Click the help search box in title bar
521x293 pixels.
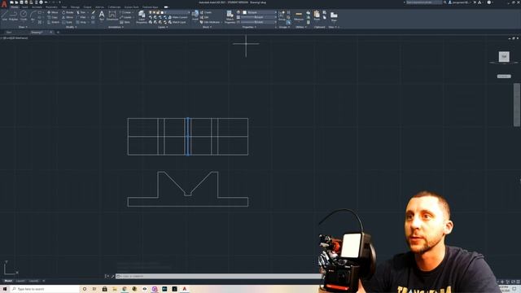click(x=424, y=2)
